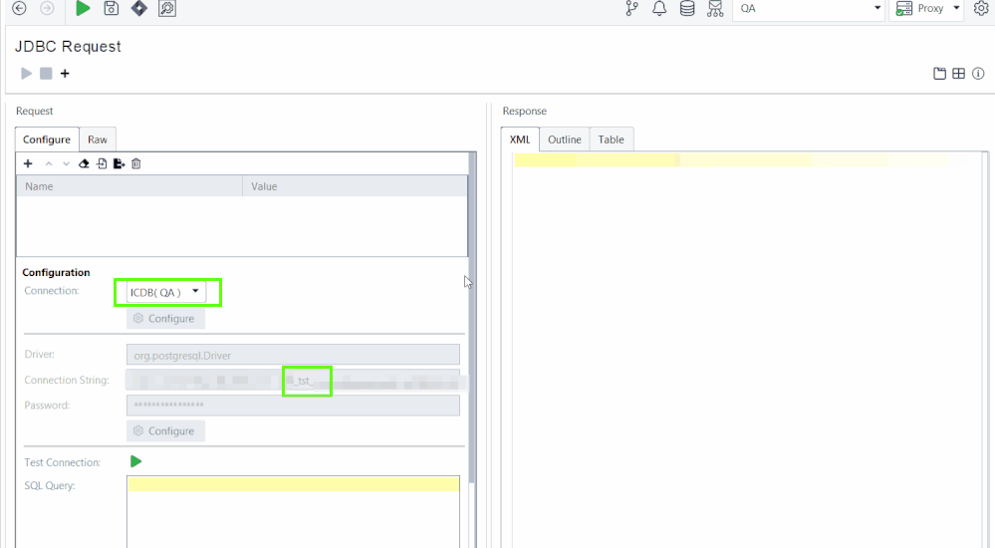Open the notifications bell icon
Screen dimensions: 995x548
(x=659, y=8)
